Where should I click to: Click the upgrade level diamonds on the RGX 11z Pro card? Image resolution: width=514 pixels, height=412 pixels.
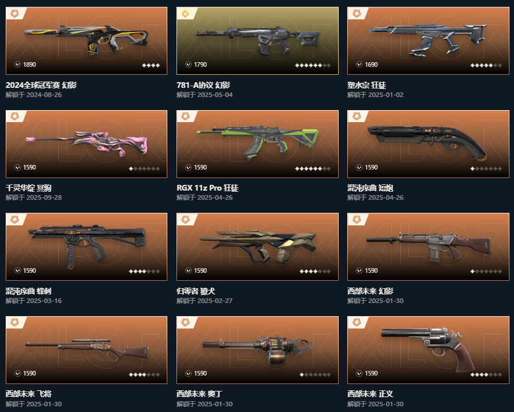(x=313, y=169)
